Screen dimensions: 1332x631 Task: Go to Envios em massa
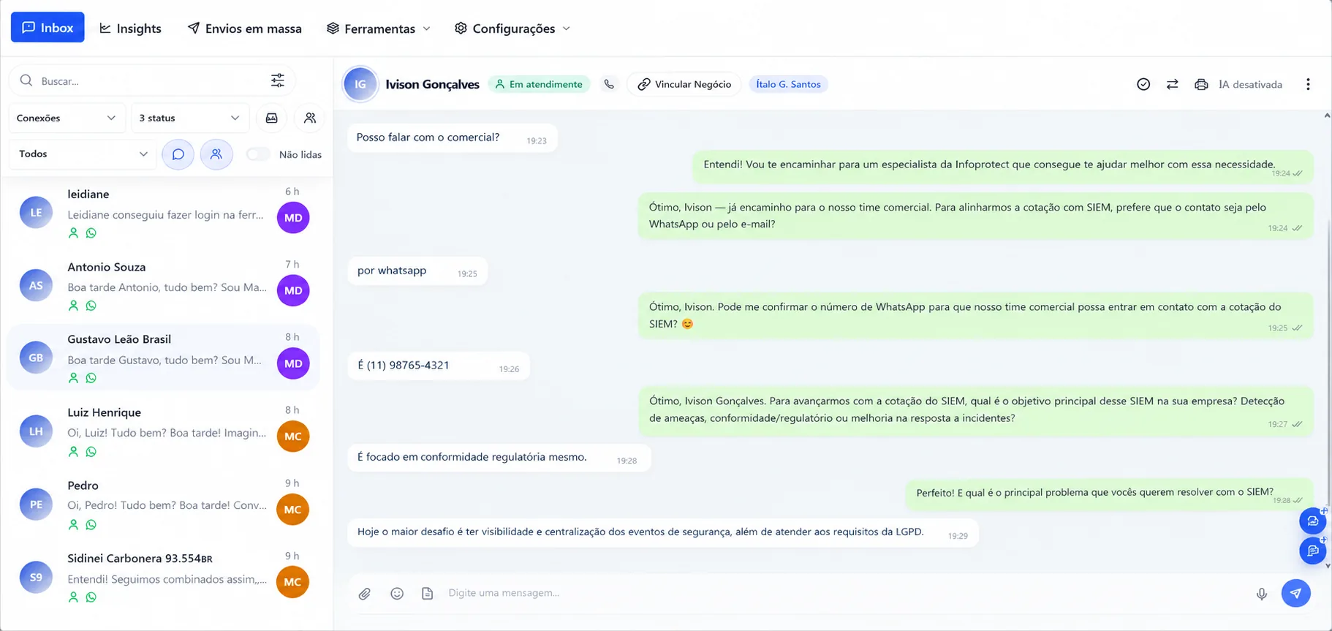[x=245, y=29]
